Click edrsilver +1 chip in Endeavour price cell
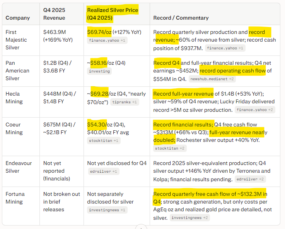Viewport: 285px width, 229px height. [x=102, y=172]
